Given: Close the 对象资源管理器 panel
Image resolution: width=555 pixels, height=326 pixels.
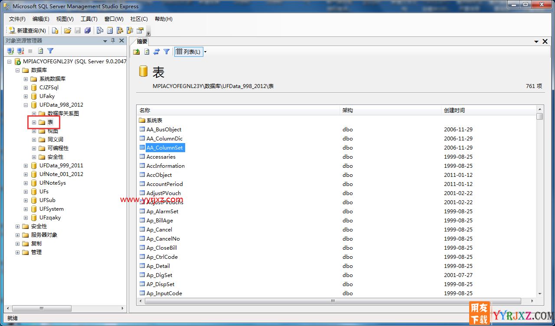Looking at the screenshot, I should pyautogui.click(x=121, y=41).
